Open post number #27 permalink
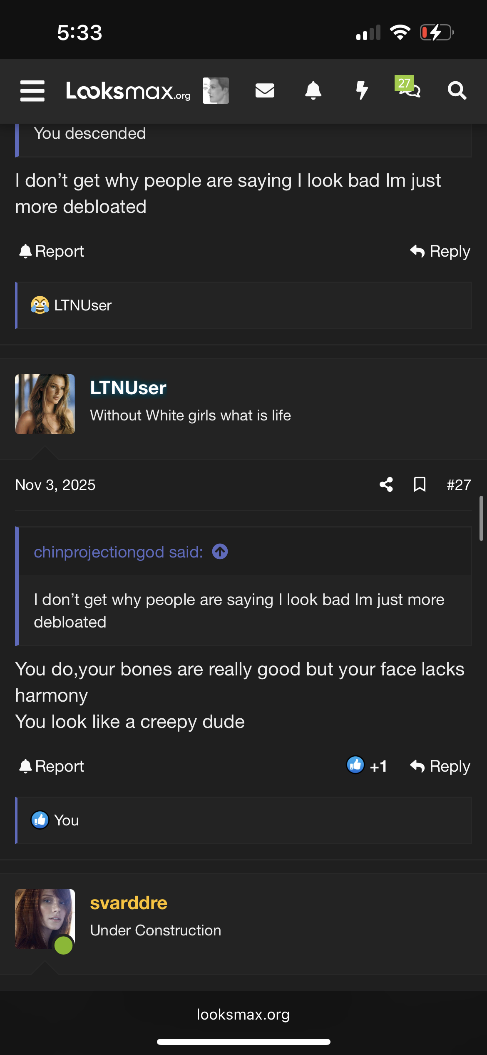The image size is (487, 1055). 459,485
